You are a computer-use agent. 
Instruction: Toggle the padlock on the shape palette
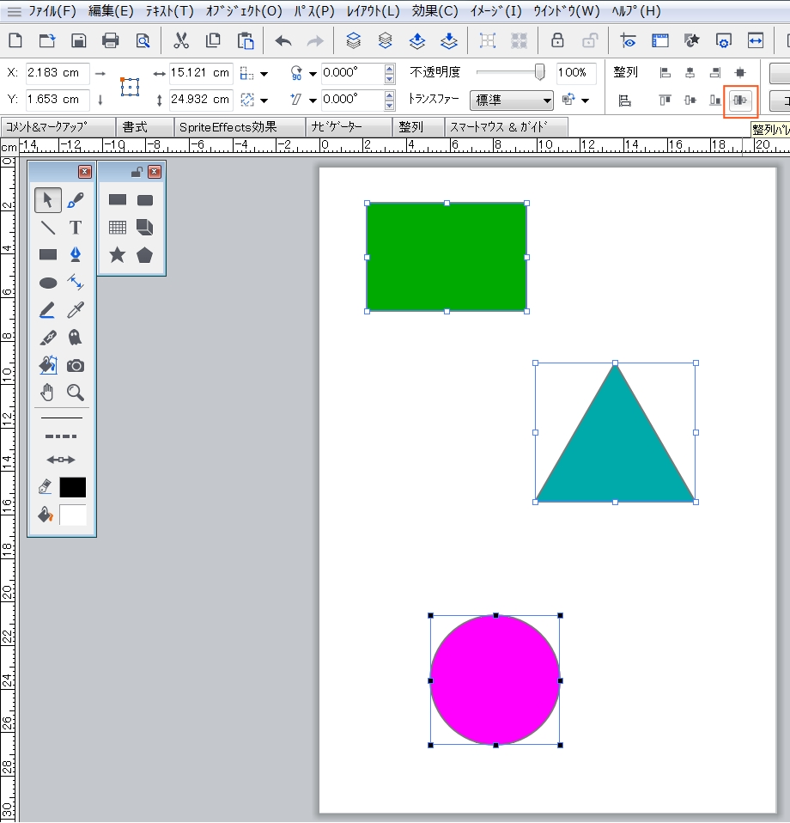coord(137,172)
